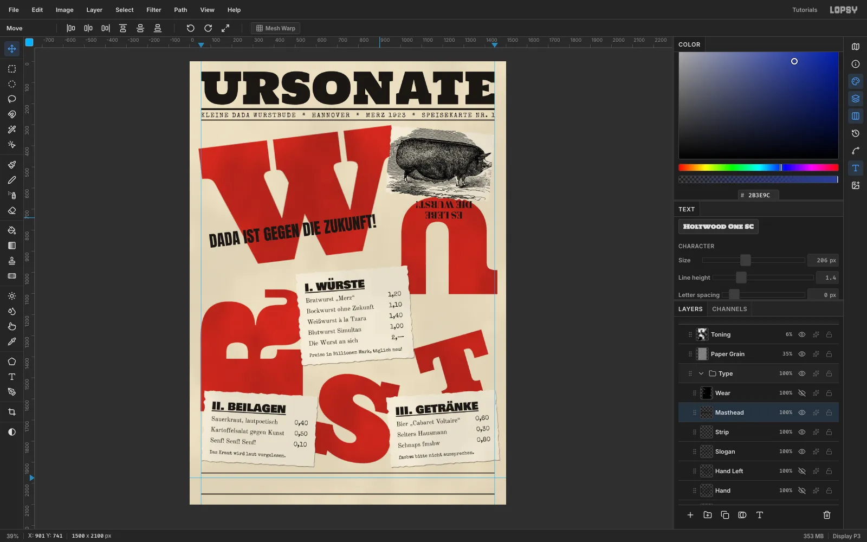Toggle visibility of Masthead layer
This screenshot has height=542, width=867.
[802, 412]
